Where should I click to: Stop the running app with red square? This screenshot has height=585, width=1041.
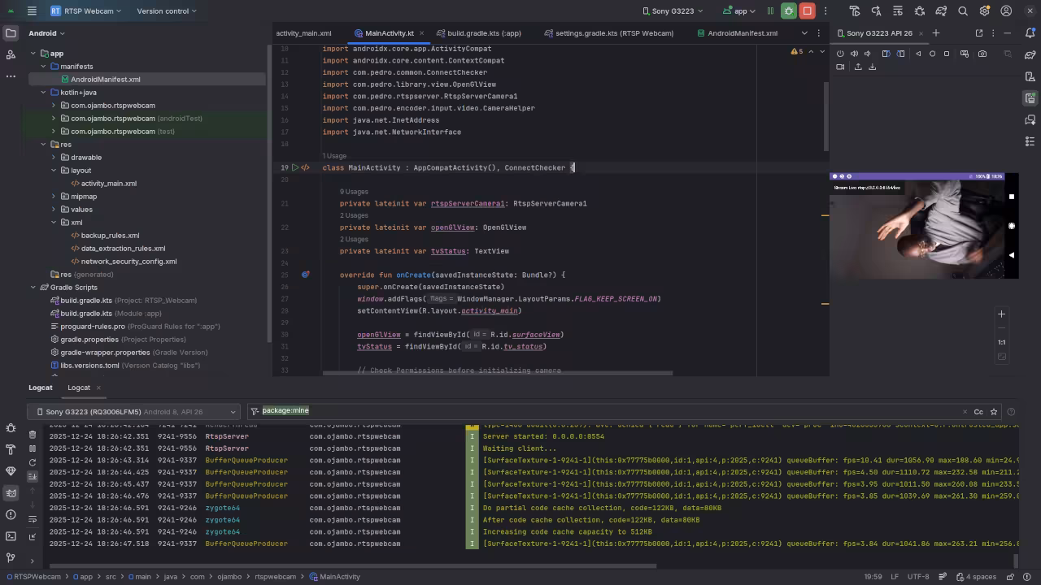(x=807, y=11)
